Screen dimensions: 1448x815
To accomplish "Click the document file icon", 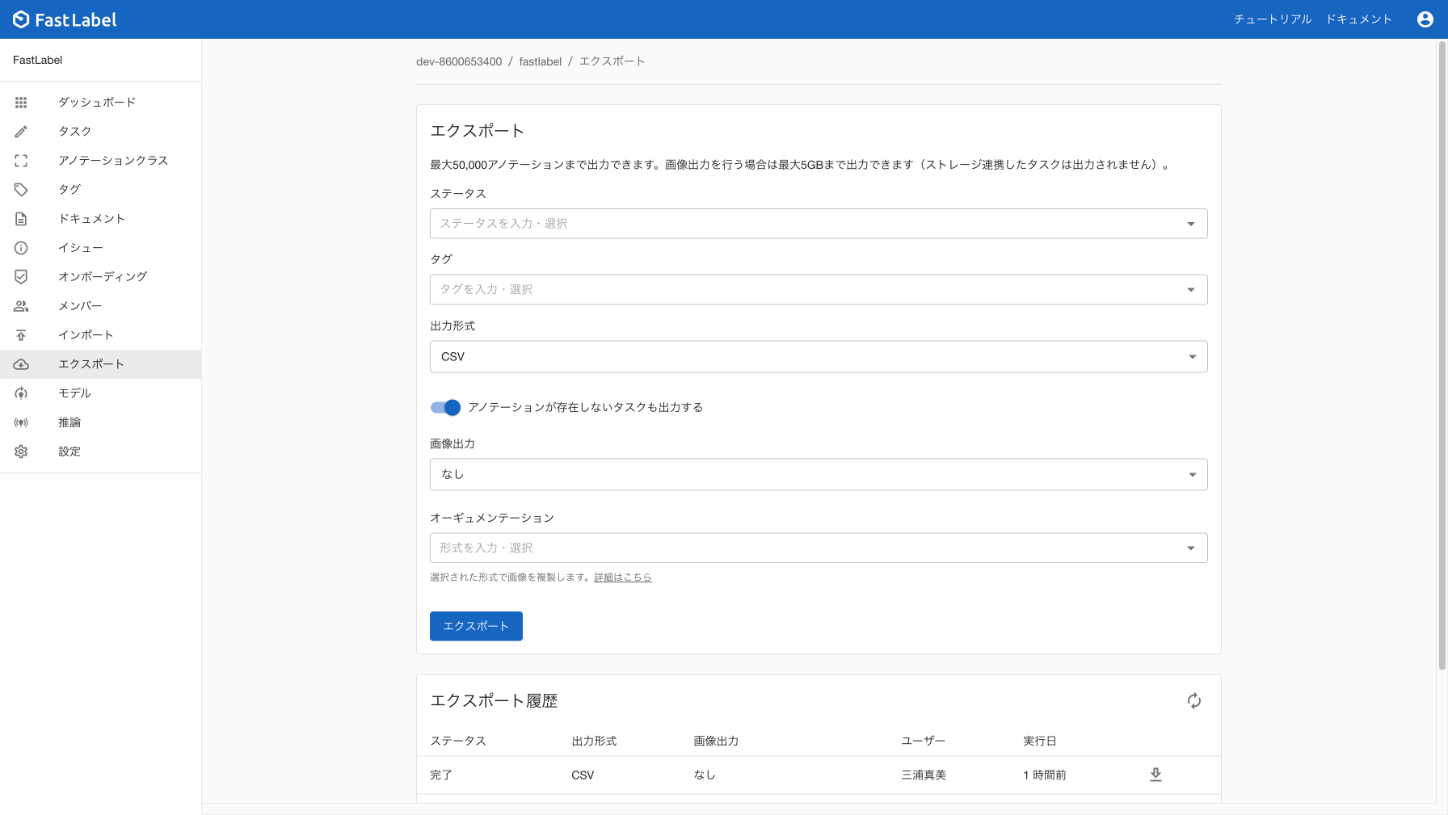I will coord(21,219).
